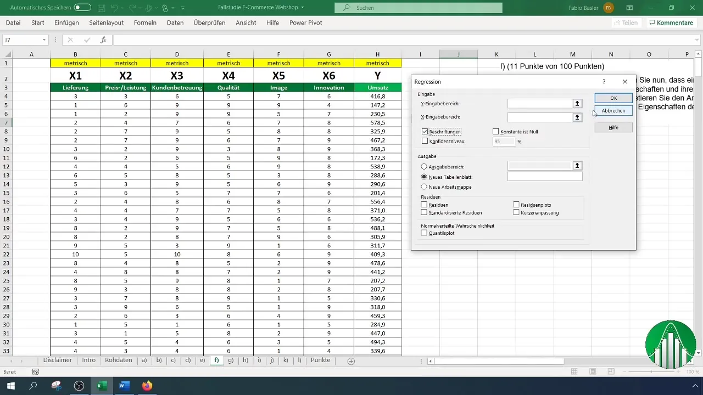Click the horizontal scrollbar thumb
Image resolution: width=703 pixels, height=395 pixels.
(499, 361)
